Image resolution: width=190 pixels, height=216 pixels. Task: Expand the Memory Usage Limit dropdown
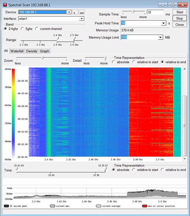pos(160,37)
